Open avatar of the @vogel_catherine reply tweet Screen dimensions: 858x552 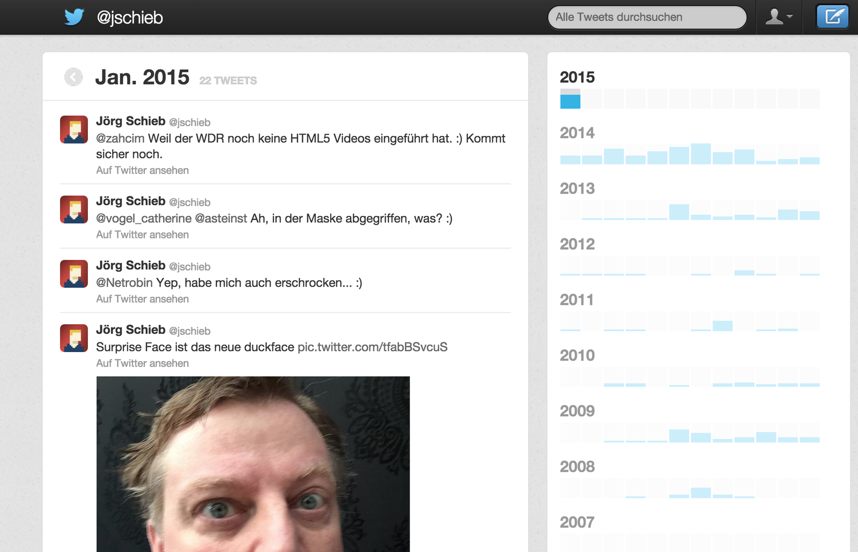[74, 210]
